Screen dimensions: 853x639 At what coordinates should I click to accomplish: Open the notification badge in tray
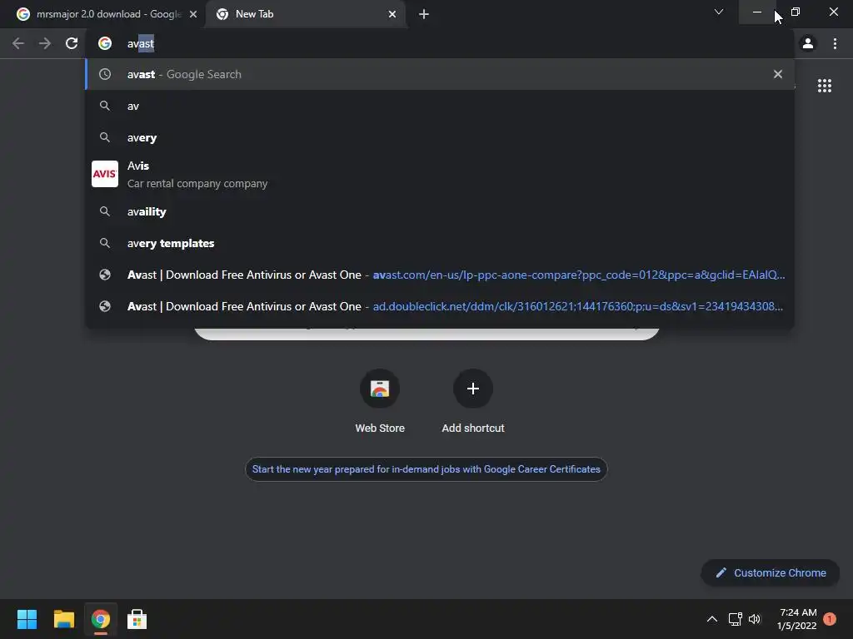click(830, 619)
